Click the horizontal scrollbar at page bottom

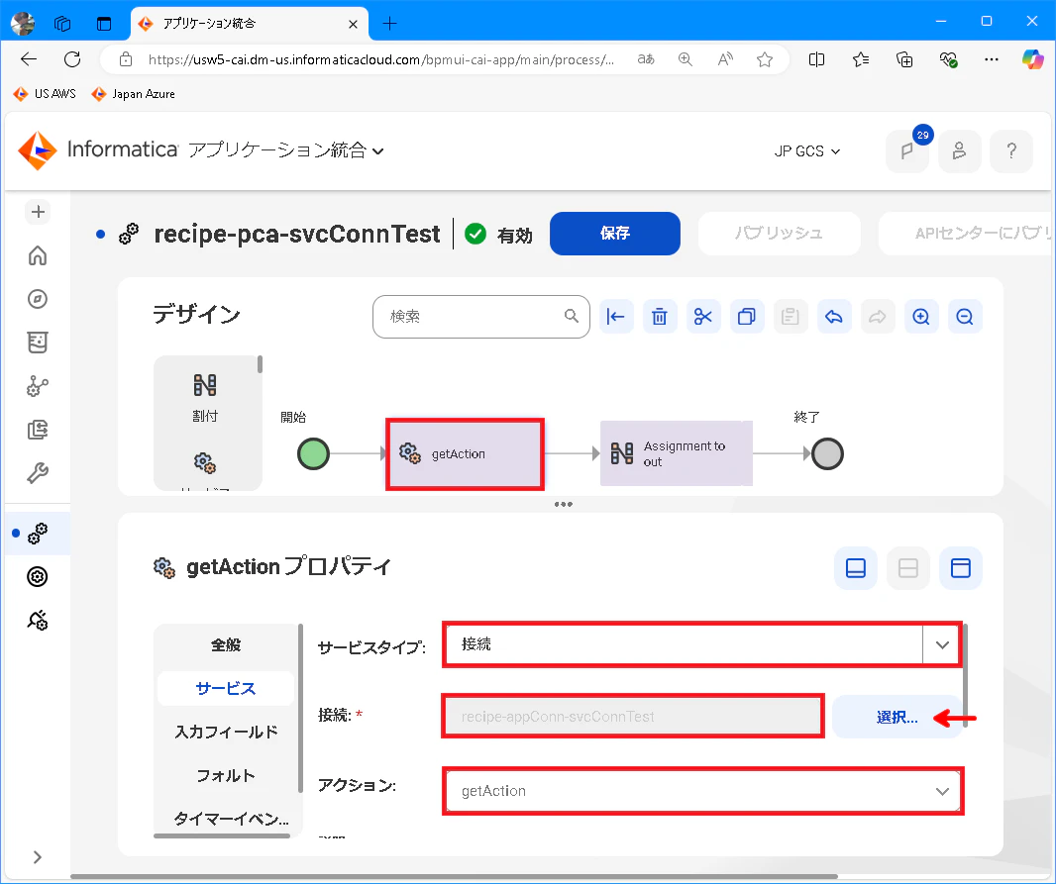click(x=454, y=877)
